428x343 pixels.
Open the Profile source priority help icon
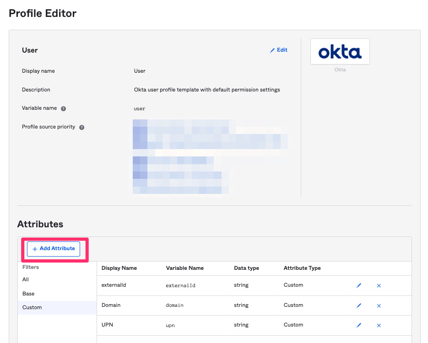81,127
